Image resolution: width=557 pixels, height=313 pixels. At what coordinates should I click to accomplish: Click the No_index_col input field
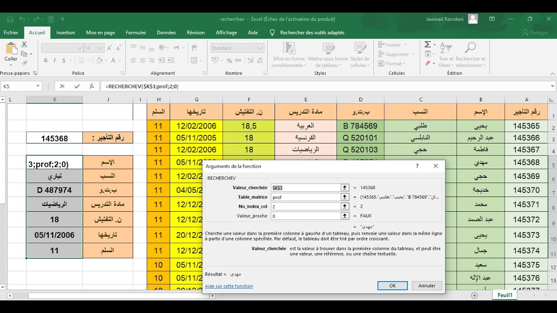(x=305, y=206)
